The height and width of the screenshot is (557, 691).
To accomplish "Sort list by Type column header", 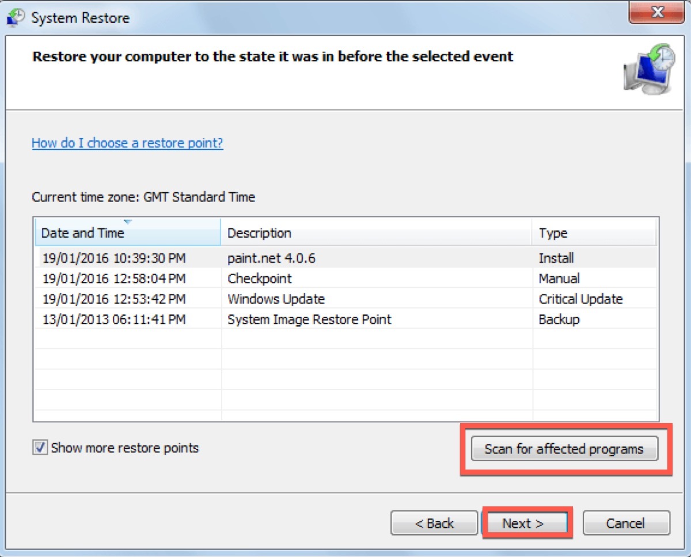I will click(594, 233).
